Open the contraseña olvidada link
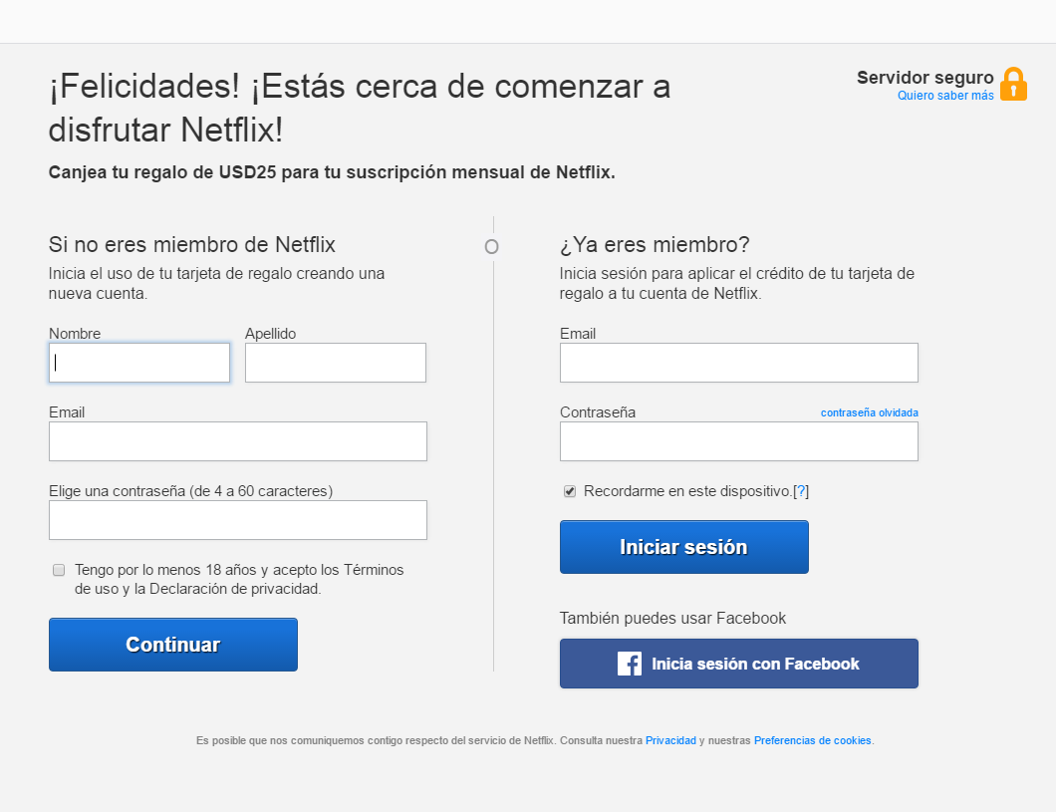Image resolution: width=1056 pixels, height=812 pixels. click(x=870, y=412)
